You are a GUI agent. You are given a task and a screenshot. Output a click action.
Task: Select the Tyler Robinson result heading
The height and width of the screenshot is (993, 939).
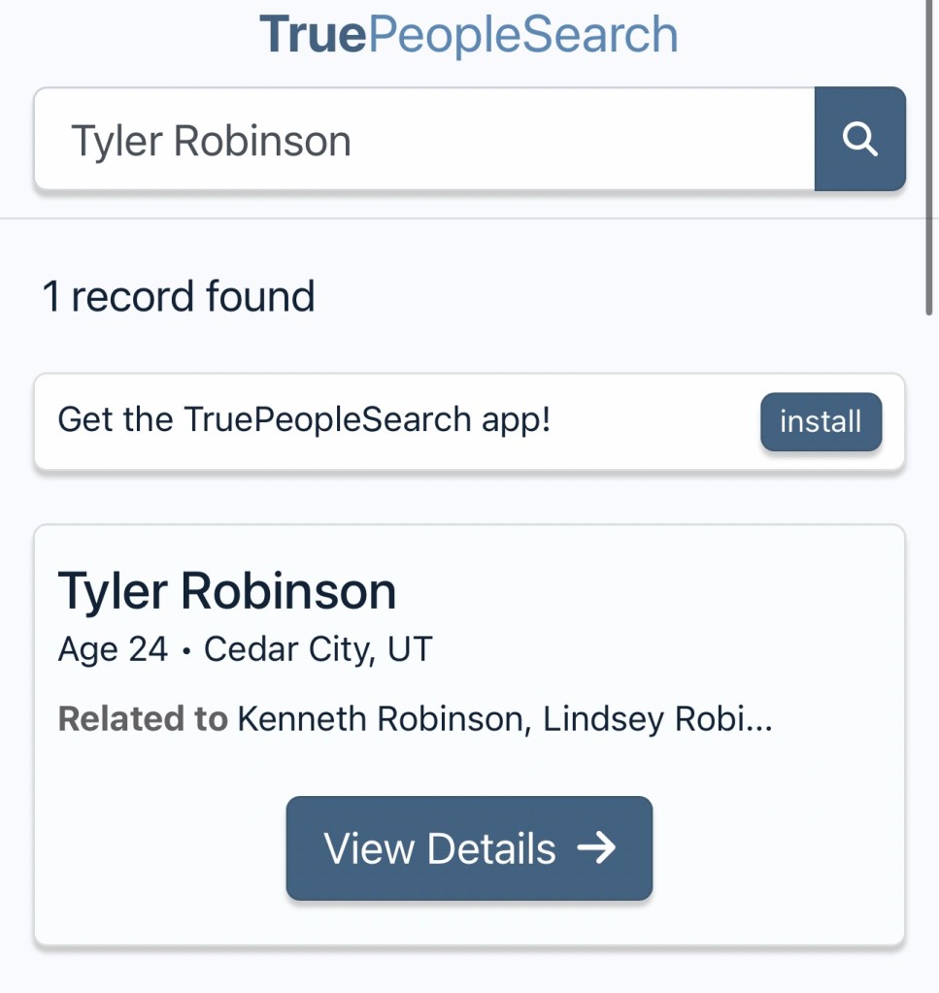click(227, 590)
